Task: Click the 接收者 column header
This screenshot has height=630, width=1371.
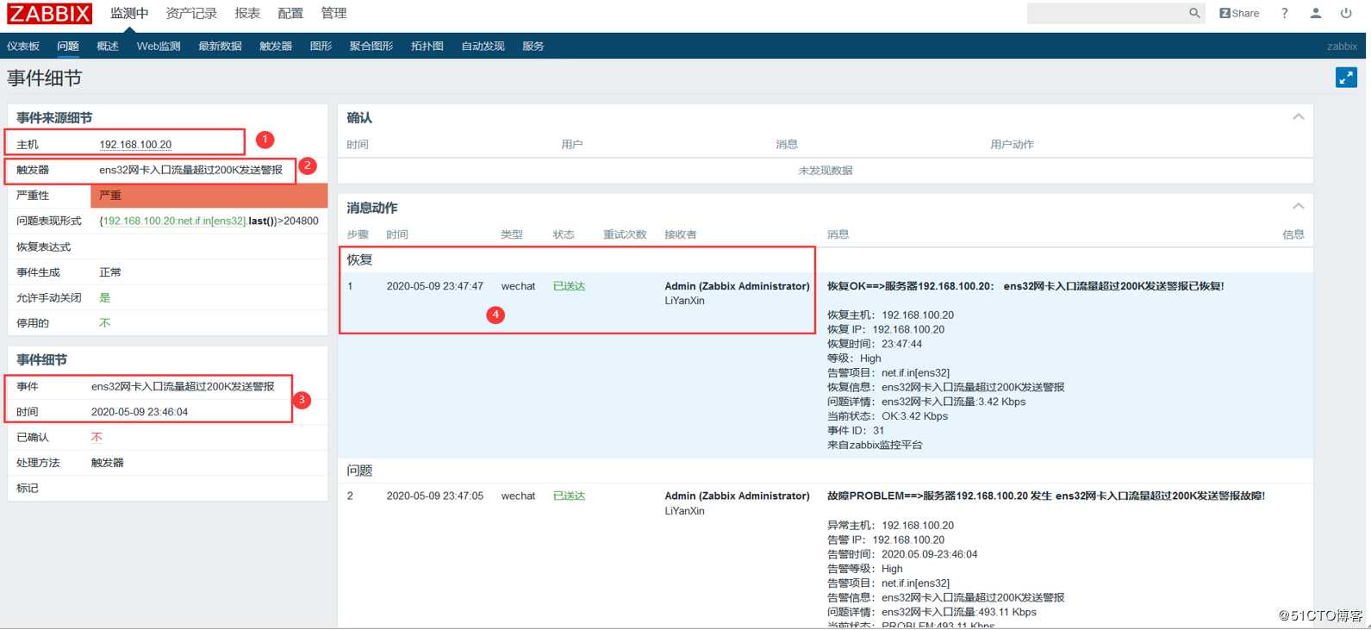Action: (681, 234)
